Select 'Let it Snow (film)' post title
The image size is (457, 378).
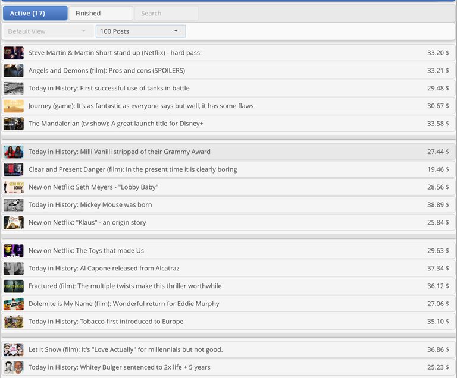pyautogui.click(x=126, y=349)
